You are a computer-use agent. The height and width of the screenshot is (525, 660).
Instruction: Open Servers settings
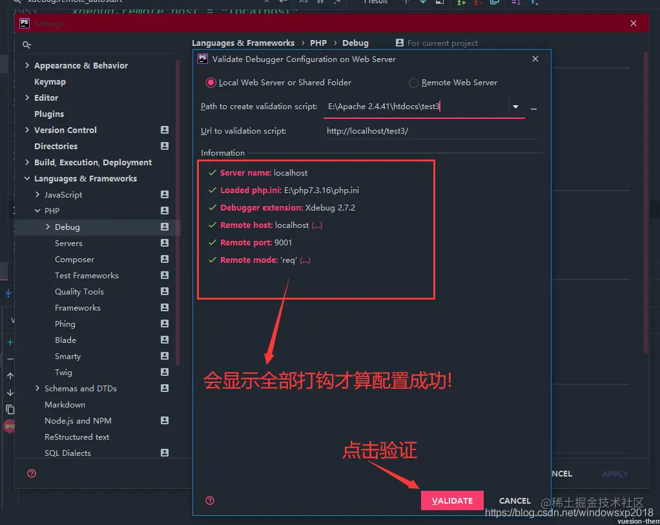click(x=68, y=243)
